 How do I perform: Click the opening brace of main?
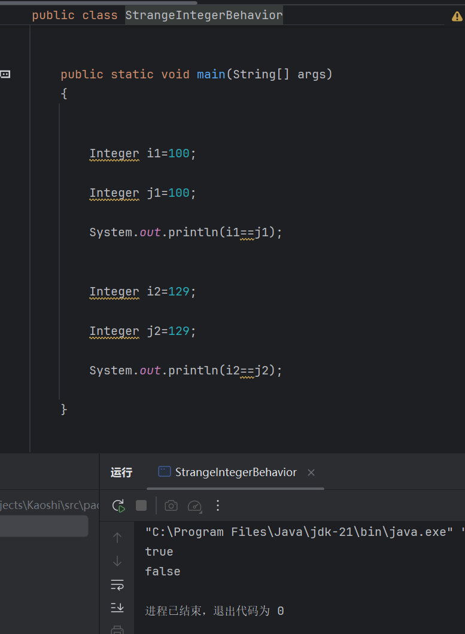[64, 94]
